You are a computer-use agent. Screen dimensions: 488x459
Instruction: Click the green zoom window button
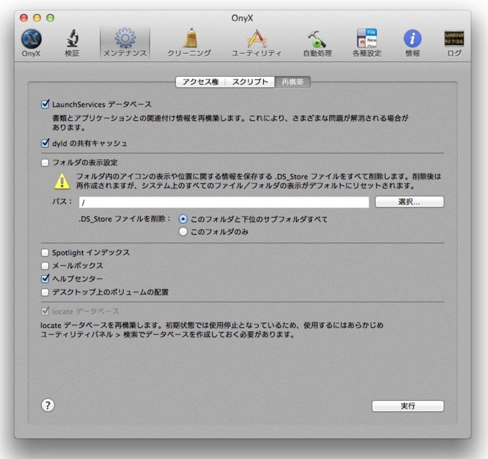click(x=50, y=18)
